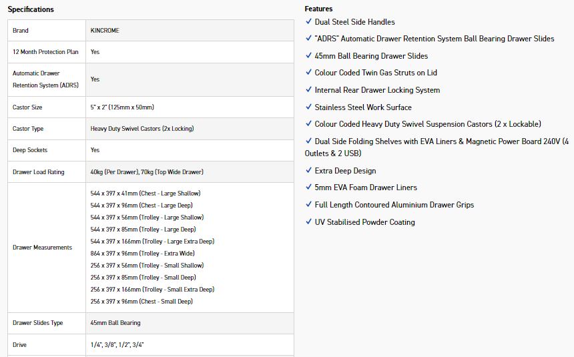The height and width of the screenshot is (357, 574).
Task: Click the checkmark beside Internal Rear Drawer Locking System
Action: click(308, 90)
